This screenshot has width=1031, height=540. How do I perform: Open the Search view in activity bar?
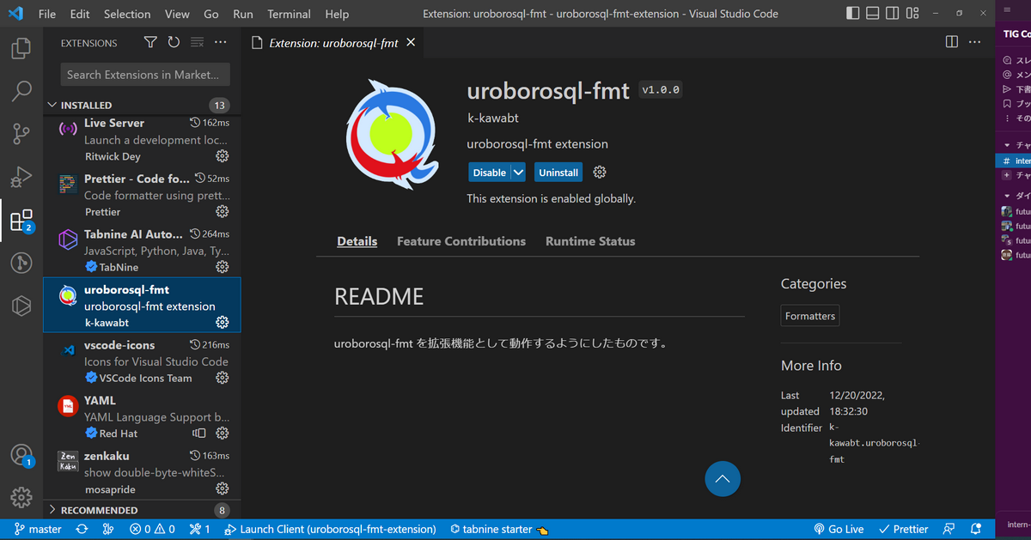[x=21, y=90]
